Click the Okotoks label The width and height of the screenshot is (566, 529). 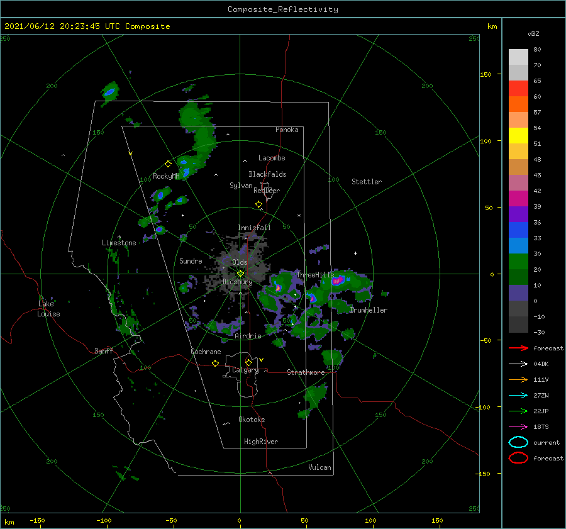252,420
